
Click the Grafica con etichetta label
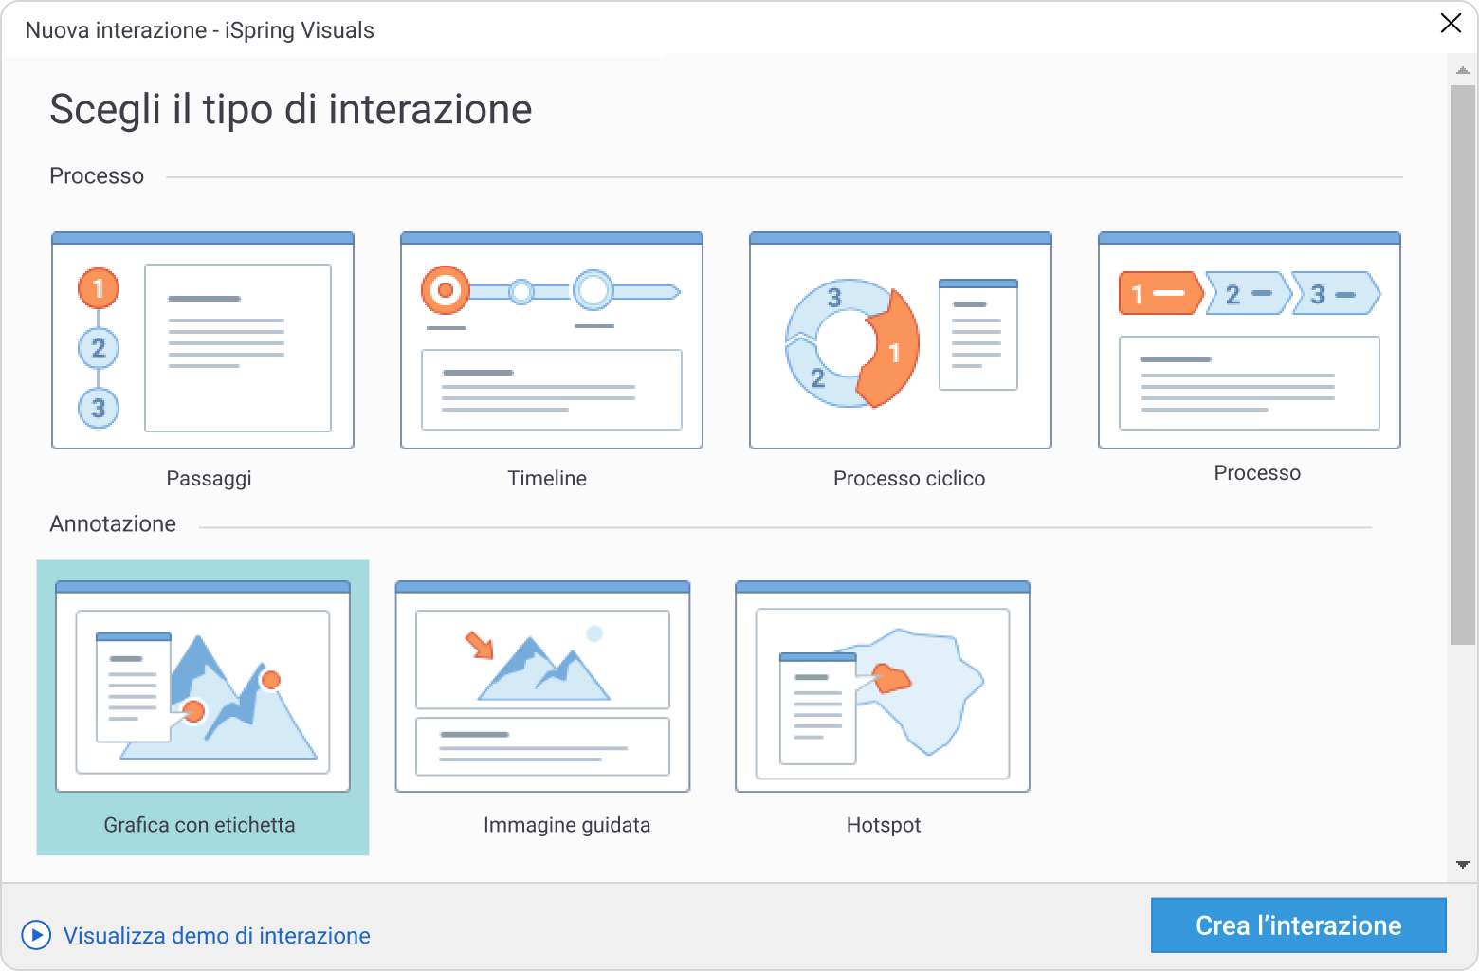[x=200, y=825]
